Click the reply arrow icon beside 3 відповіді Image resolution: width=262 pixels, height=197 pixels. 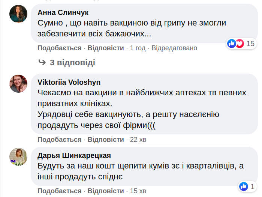[42, 62]
